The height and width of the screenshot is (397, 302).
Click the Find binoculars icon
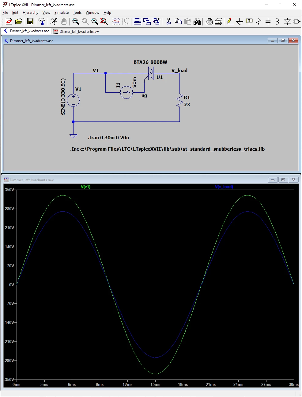pyautogui.click(x=197, y=21)
